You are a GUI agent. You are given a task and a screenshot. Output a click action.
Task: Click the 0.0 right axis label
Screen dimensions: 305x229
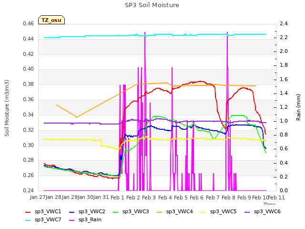pos(284,190)
